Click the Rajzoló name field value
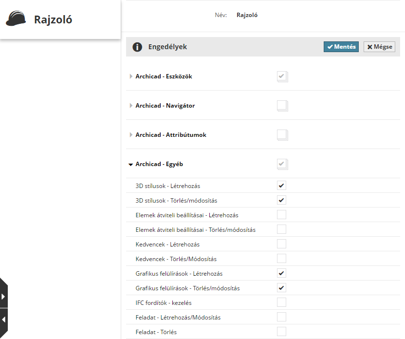This screenshot has height=339, width=405. 247,15
